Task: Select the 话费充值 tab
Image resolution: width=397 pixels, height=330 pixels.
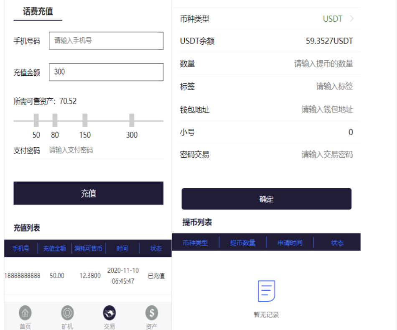Action: click(x=38, y=11)
